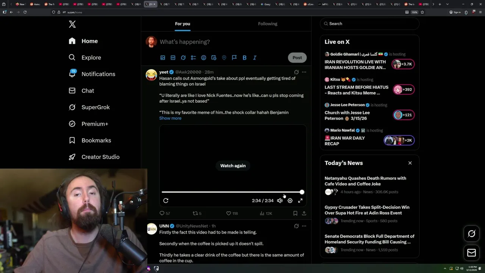
Task: Click the flag icon in composer
Action: 234,58
